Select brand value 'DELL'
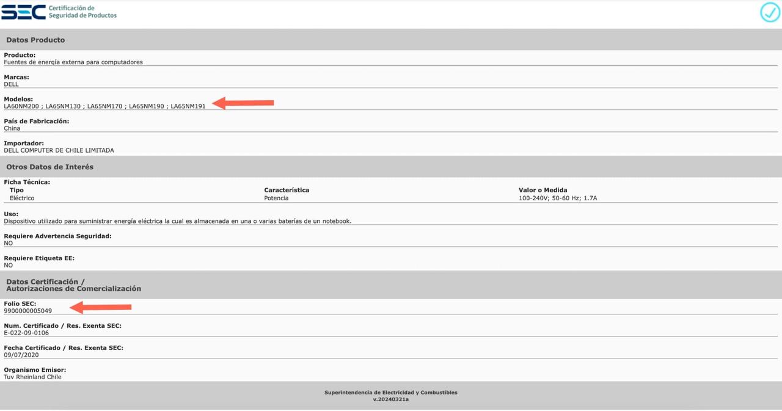The height and width of the screenshot is (411, 782). click(11, 84)
